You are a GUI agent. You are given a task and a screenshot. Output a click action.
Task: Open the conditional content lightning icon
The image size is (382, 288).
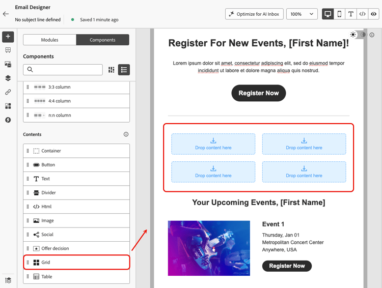click(8, 120)
